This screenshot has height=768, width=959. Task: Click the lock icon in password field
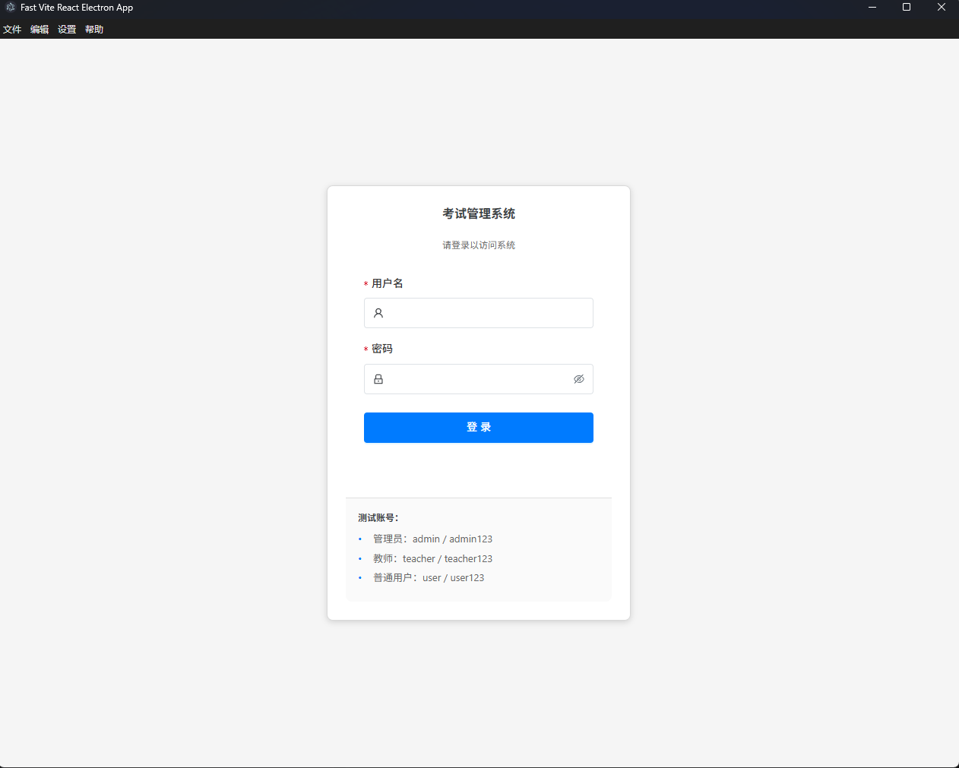378,379
